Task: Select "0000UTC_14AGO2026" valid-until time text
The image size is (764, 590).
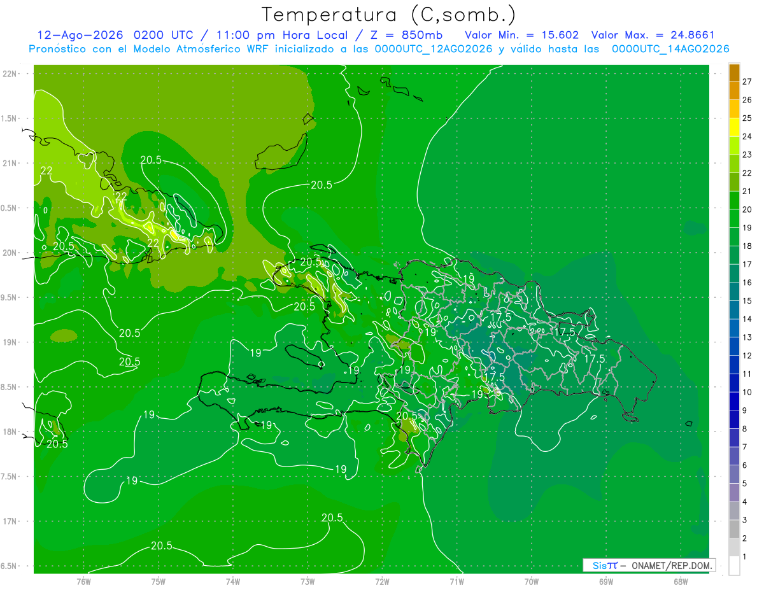Action: pyautogui.click(x=670, y=49)
